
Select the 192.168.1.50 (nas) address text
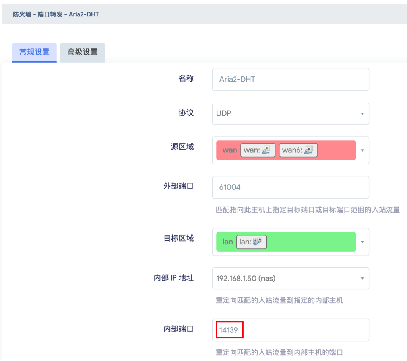coord(246,279)
